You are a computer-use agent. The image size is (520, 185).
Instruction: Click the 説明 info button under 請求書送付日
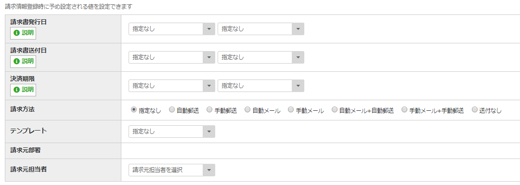point(23,62)
